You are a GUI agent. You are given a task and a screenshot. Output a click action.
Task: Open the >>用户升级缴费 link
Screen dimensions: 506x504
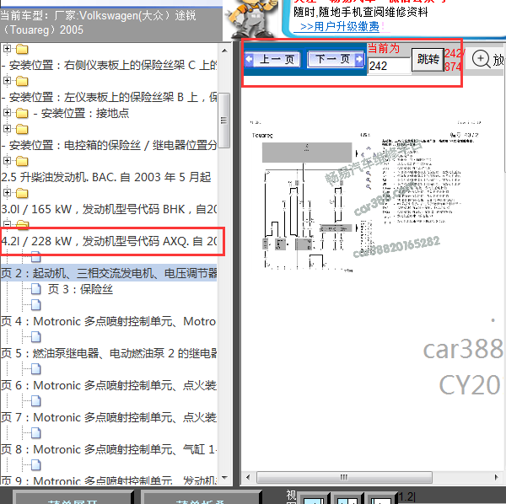coord(339,26)
